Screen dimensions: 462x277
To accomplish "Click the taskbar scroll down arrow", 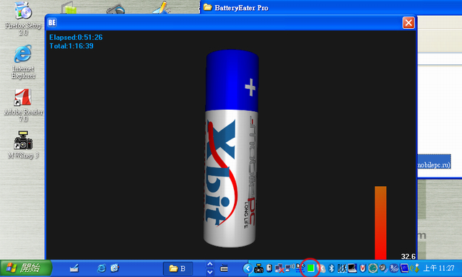I will (x=210, y=272).
